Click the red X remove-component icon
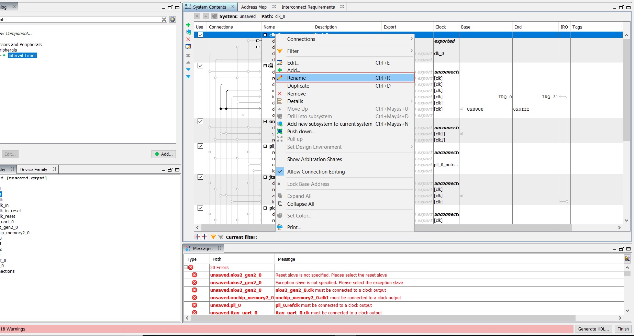635x336 pixels. click(188, 39)
